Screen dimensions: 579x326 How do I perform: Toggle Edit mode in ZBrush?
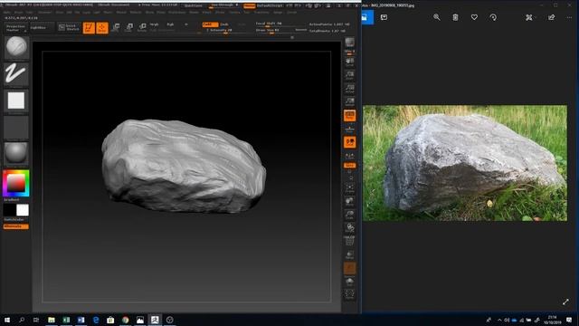(89, 28)
